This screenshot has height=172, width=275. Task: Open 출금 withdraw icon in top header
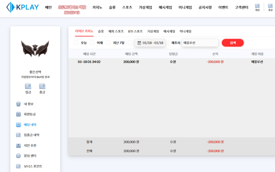click(x=270, y=7)
